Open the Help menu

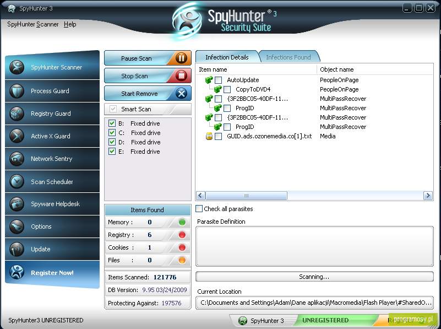[x=70, y=24]
